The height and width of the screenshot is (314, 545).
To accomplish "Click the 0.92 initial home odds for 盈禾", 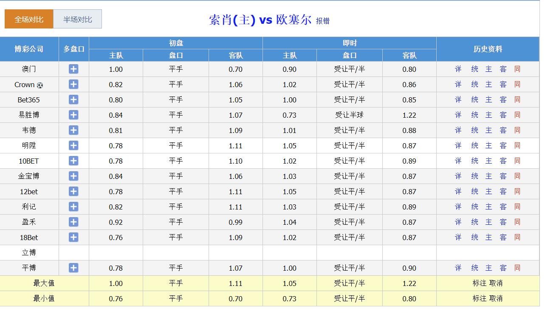I will click(116, 222).
